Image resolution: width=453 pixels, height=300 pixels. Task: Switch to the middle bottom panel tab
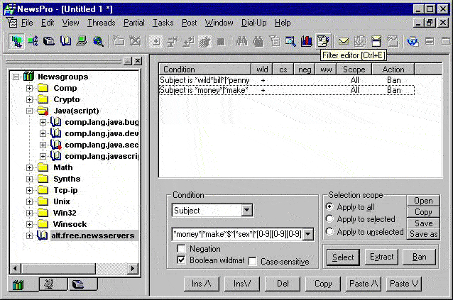click(x=49, y=284)
